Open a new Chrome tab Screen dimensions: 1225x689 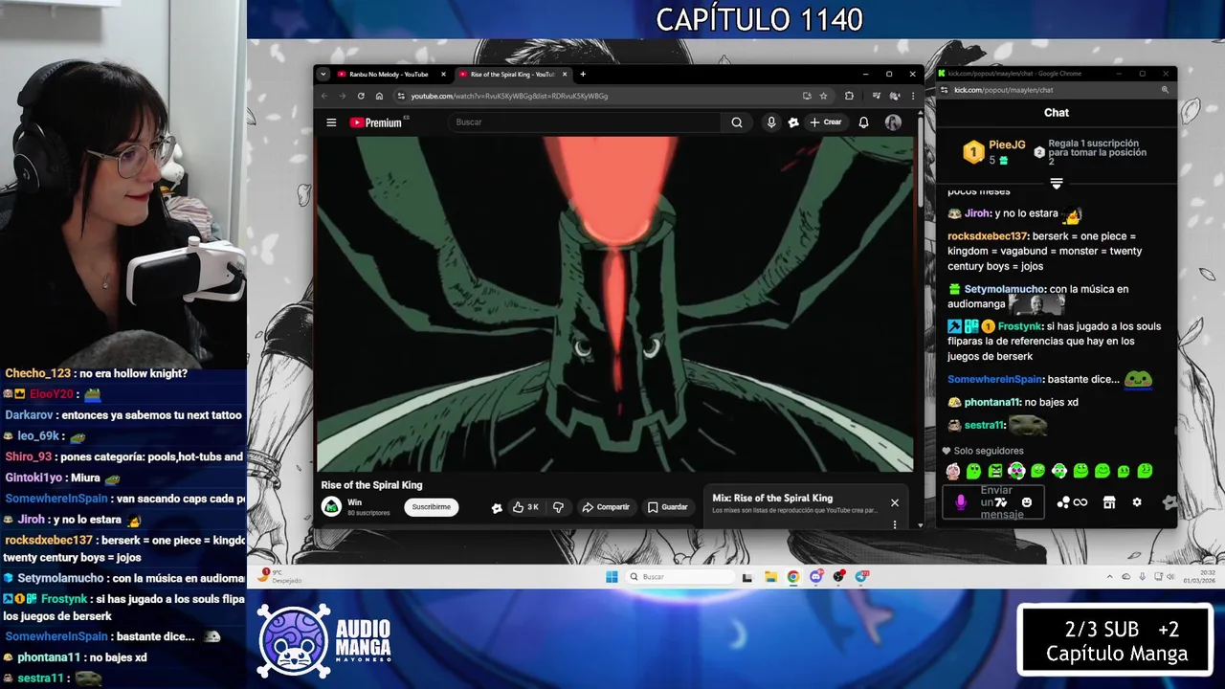[x=583, y=74]
